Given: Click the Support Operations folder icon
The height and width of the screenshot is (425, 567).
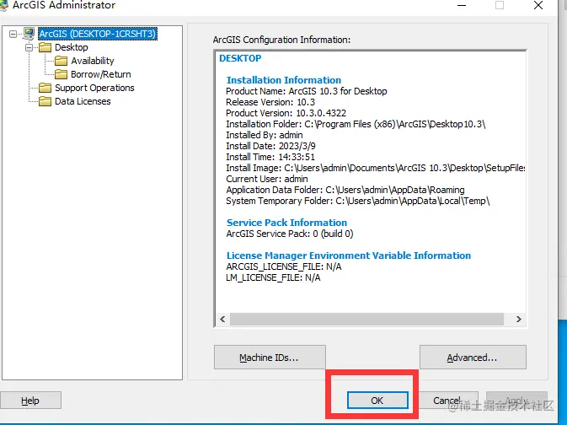Looking at the screenshot, I should point(45,88).
